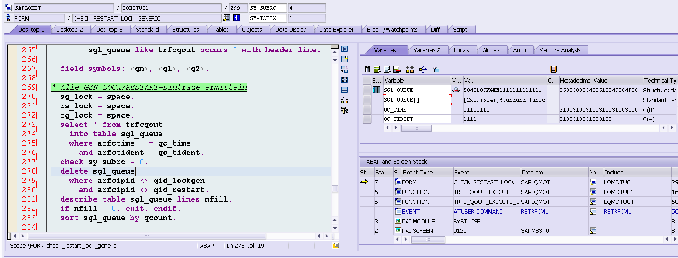Click the New Tool icon with the star
678x258 pixels.
point(345,59)
